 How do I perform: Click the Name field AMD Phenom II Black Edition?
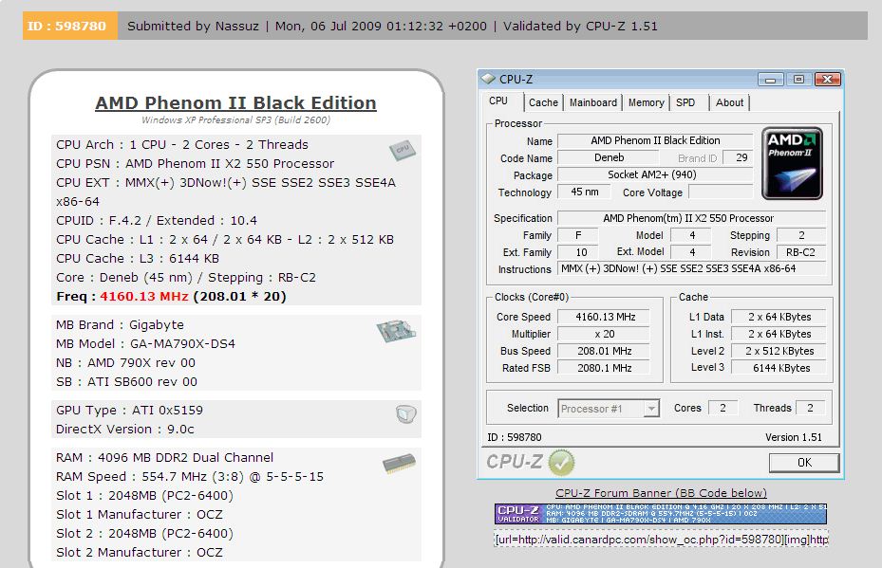tap(655, 140)
